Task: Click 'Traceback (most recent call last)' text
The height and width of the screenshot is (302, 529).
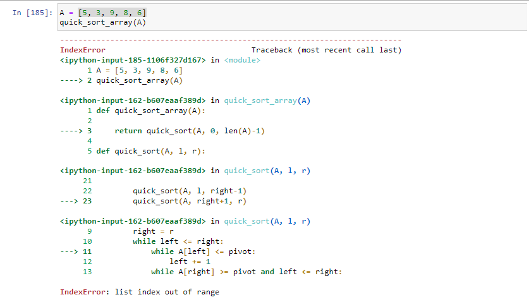Action: point(326,50)
